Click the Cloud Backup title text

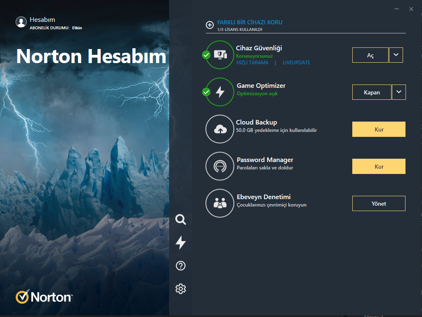click(x=257, y=122)
